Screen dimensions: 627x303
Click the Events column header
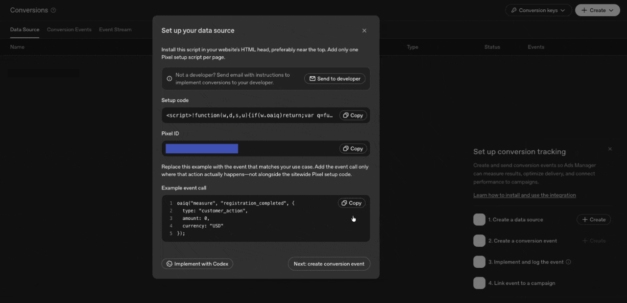pyautogui.click(x=536, y=47)
